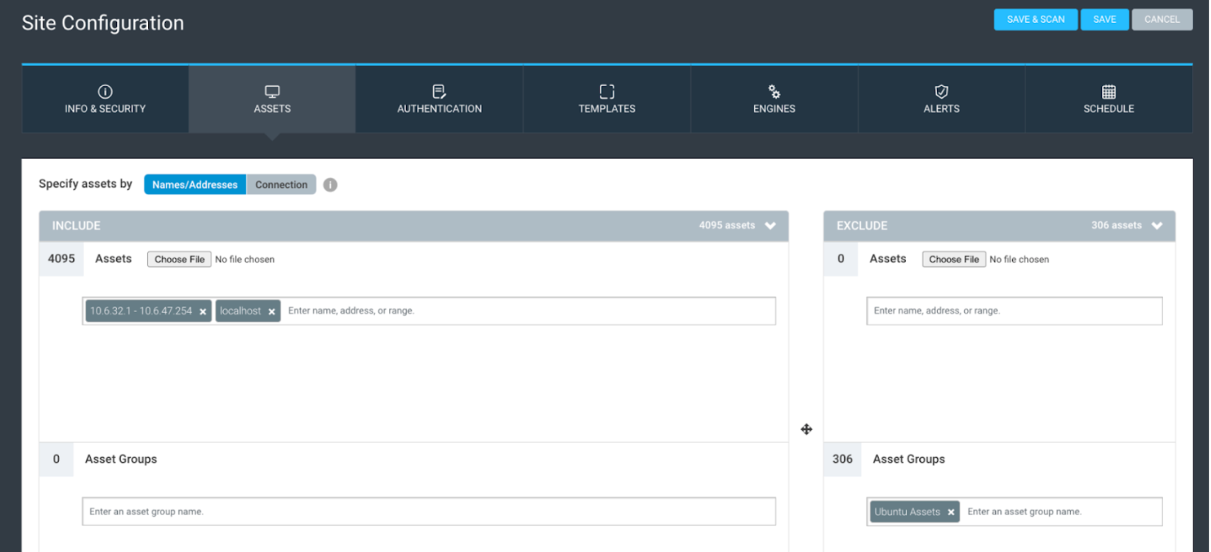Select Names/Addresses asset mode
Screen dimensions: 1211x552
194,185
